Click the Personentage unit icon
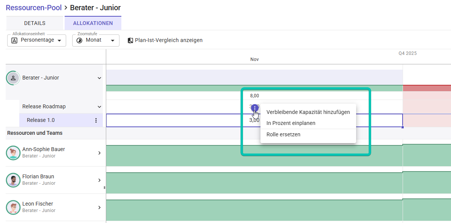The image size is (451, 223). (x=14, y=41)
